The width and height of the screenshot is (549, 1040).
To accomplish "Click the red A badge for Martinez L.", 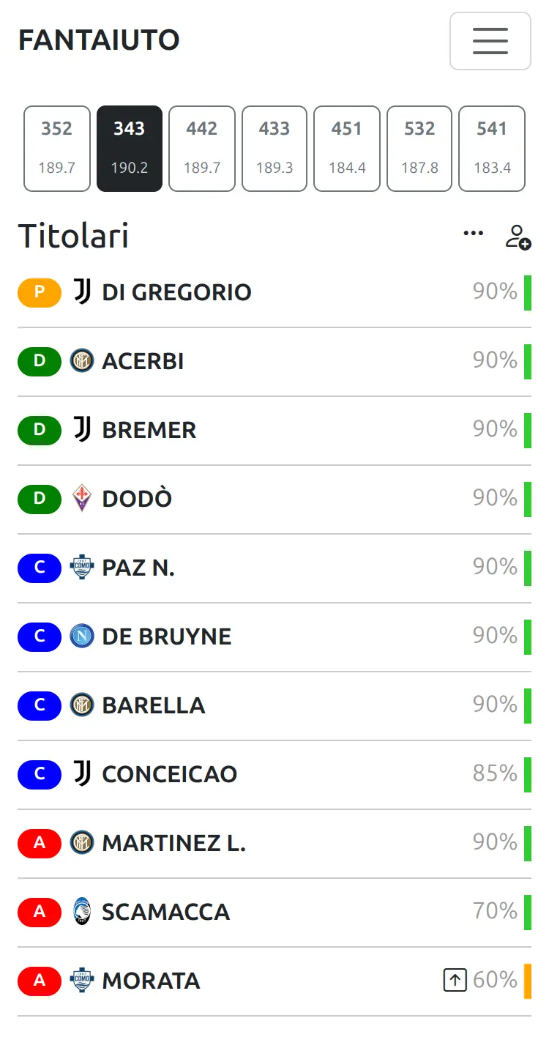I will click(x=40, y=843).
